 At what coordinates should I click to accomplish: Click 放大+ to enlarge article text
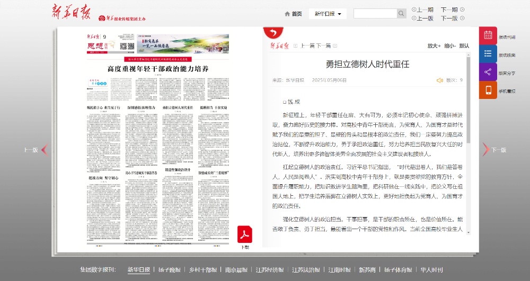(434, 46)
